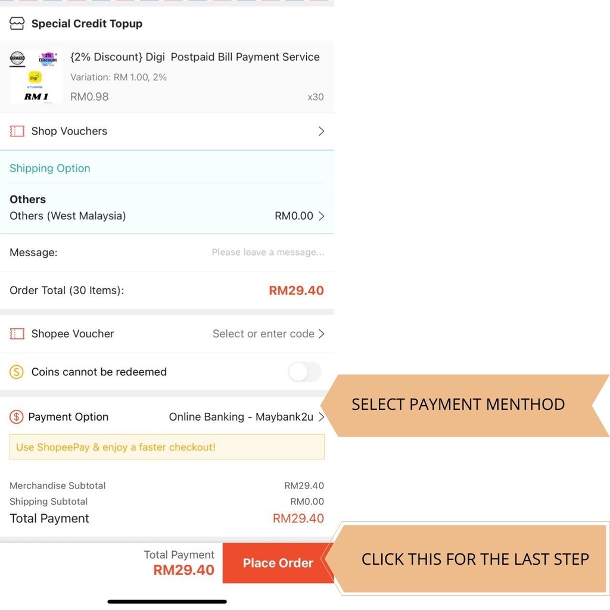This screenshot has height=610, width=610.
Task: Open the Digi Postpaid Bill Payment Service title
Action: click(195, 57)
